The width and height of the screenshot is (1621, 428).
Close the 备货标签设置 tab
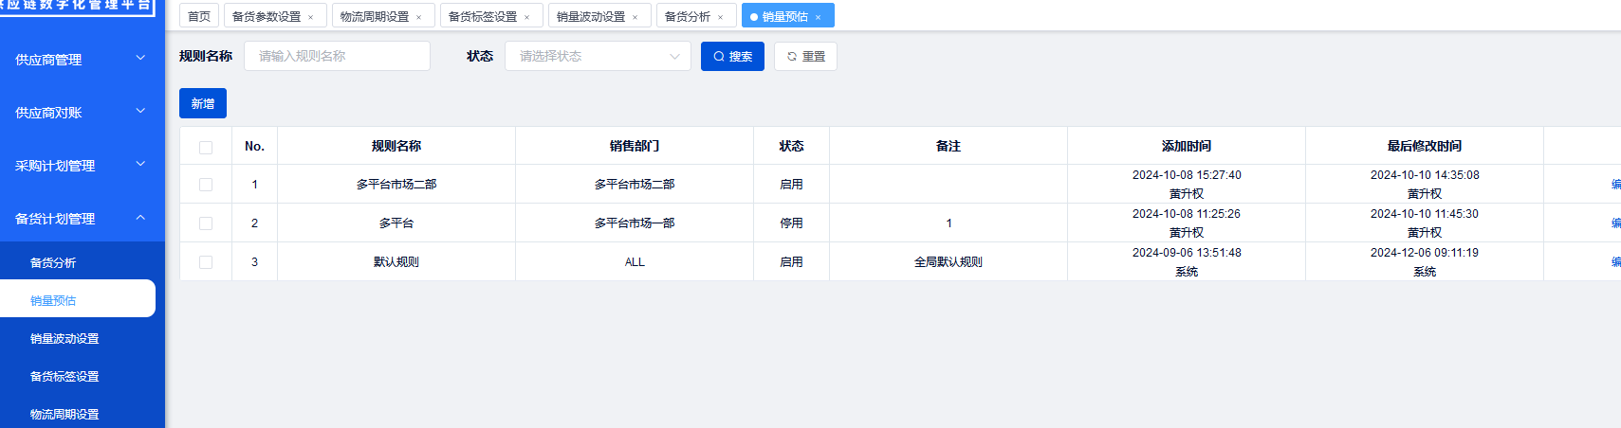[526, 17]
